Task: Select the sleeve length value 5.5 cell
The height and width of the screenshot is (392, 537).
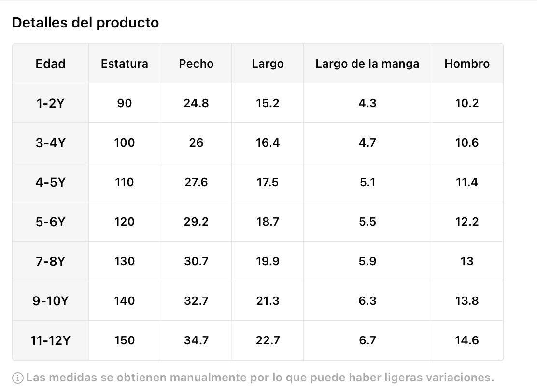Action: (367, 222)
